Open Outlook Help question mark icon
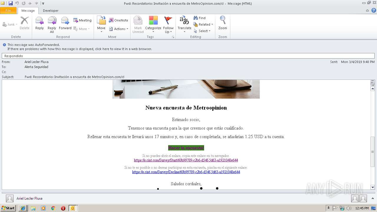This screenshot has height=212, width=377. pyautogui.click(x=373, y=10)
